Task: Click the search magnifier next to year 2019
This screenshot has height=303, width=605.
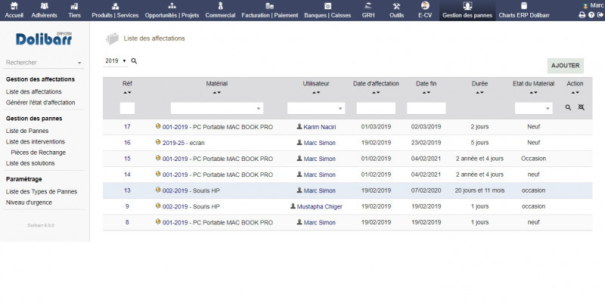Action: tap(134, 60)
